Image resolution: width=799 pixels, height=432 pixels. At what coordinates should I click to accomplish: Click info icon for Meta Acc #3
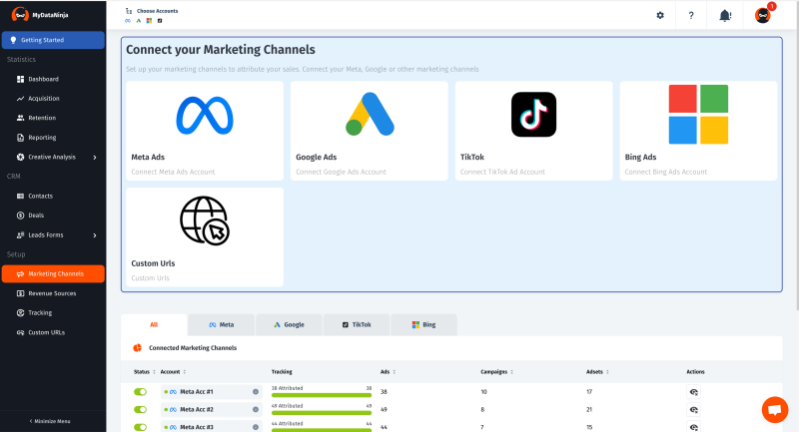tap(256, 427)
